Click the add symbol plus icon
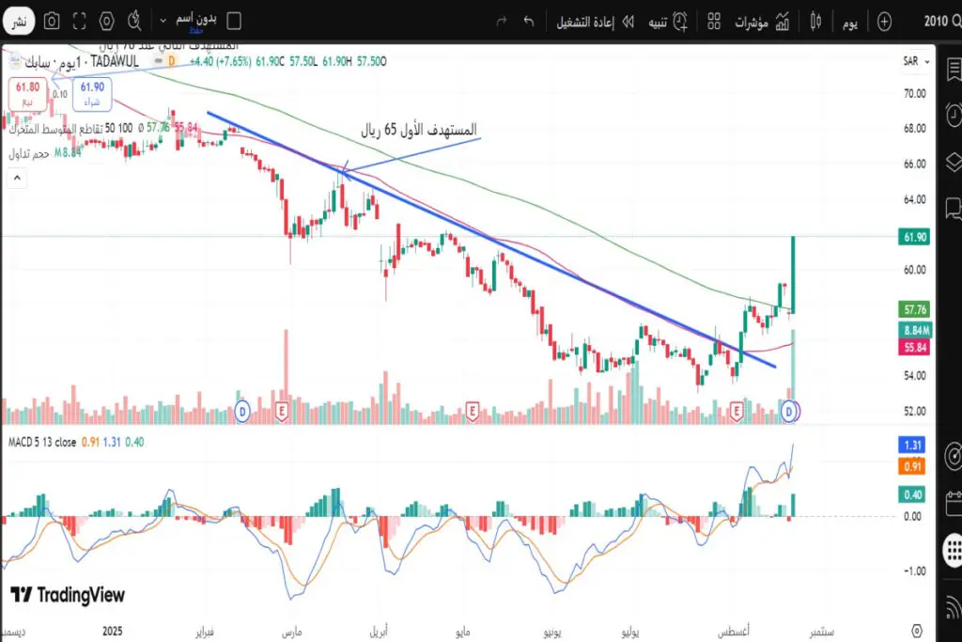 pyautogui.click(x=884, y=21)
